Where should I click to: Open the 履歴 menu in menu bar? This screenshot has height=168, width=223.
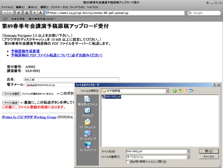click(44, 7)
